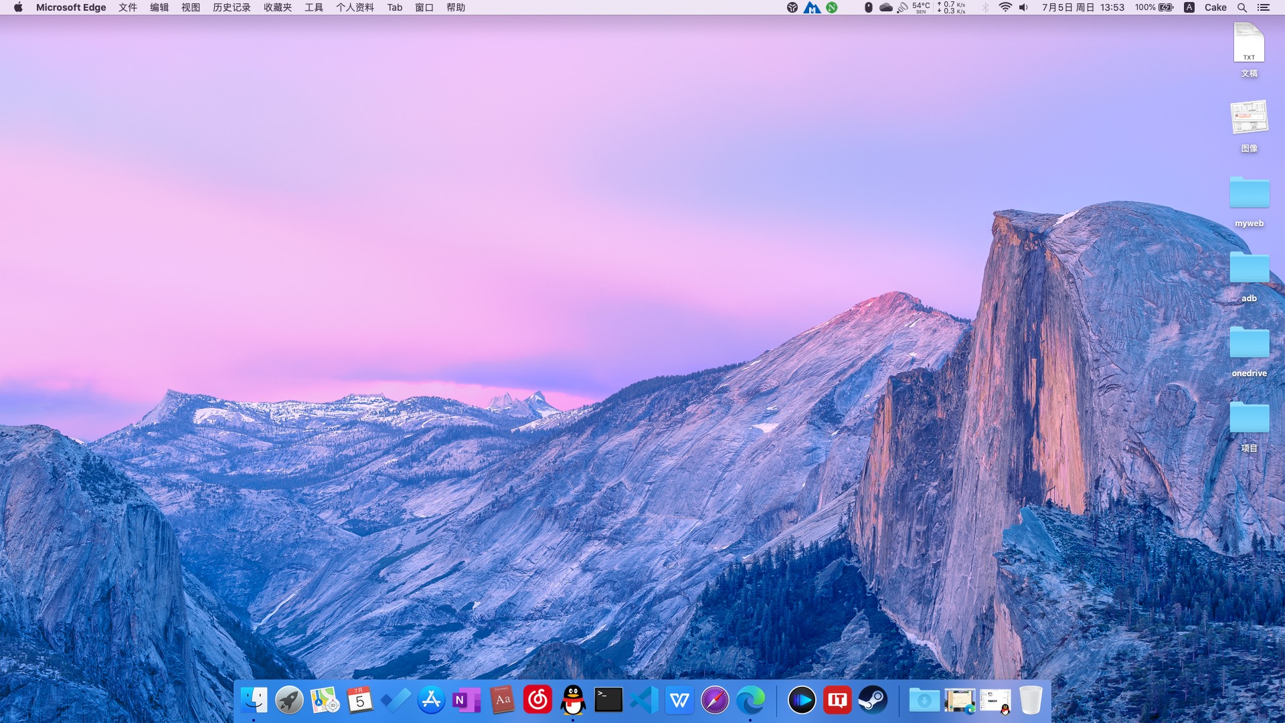Screen dimensions: 1285x723
Task: Open Finder from the dock
Action: point(254,700)
